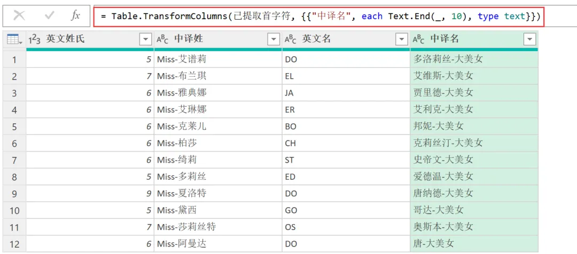Select row number 10
The width and height of the screenshot is (577, 254).
click(x=14, y=210)
